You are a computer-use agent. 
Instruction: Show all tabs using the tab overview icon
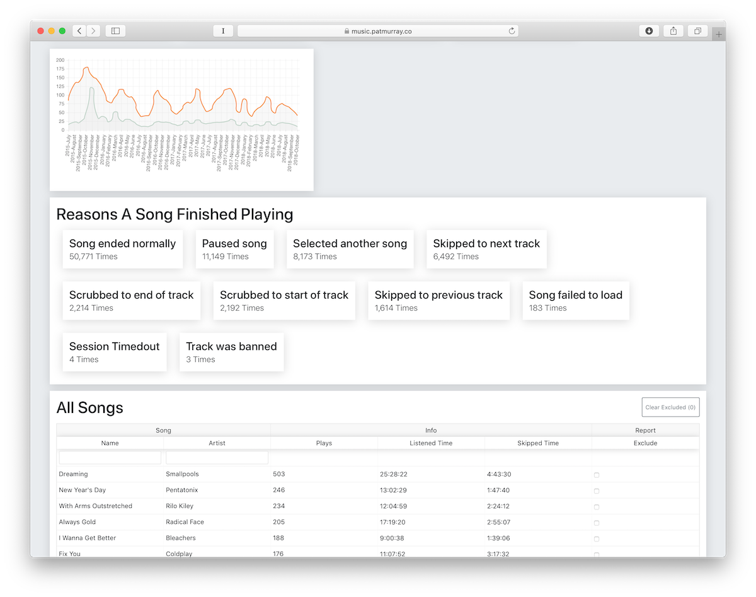tap(697, 30)
